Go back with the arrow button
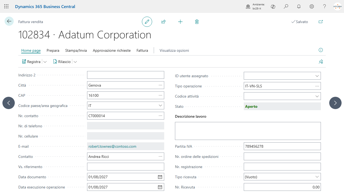Screen dimensions: 344x193 point(9,21)
